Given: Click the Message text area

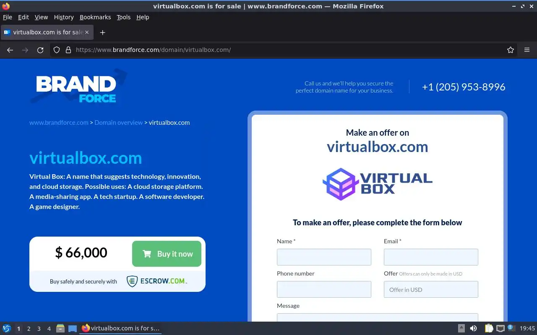Looking at the screenshot, I should [377, 317].
